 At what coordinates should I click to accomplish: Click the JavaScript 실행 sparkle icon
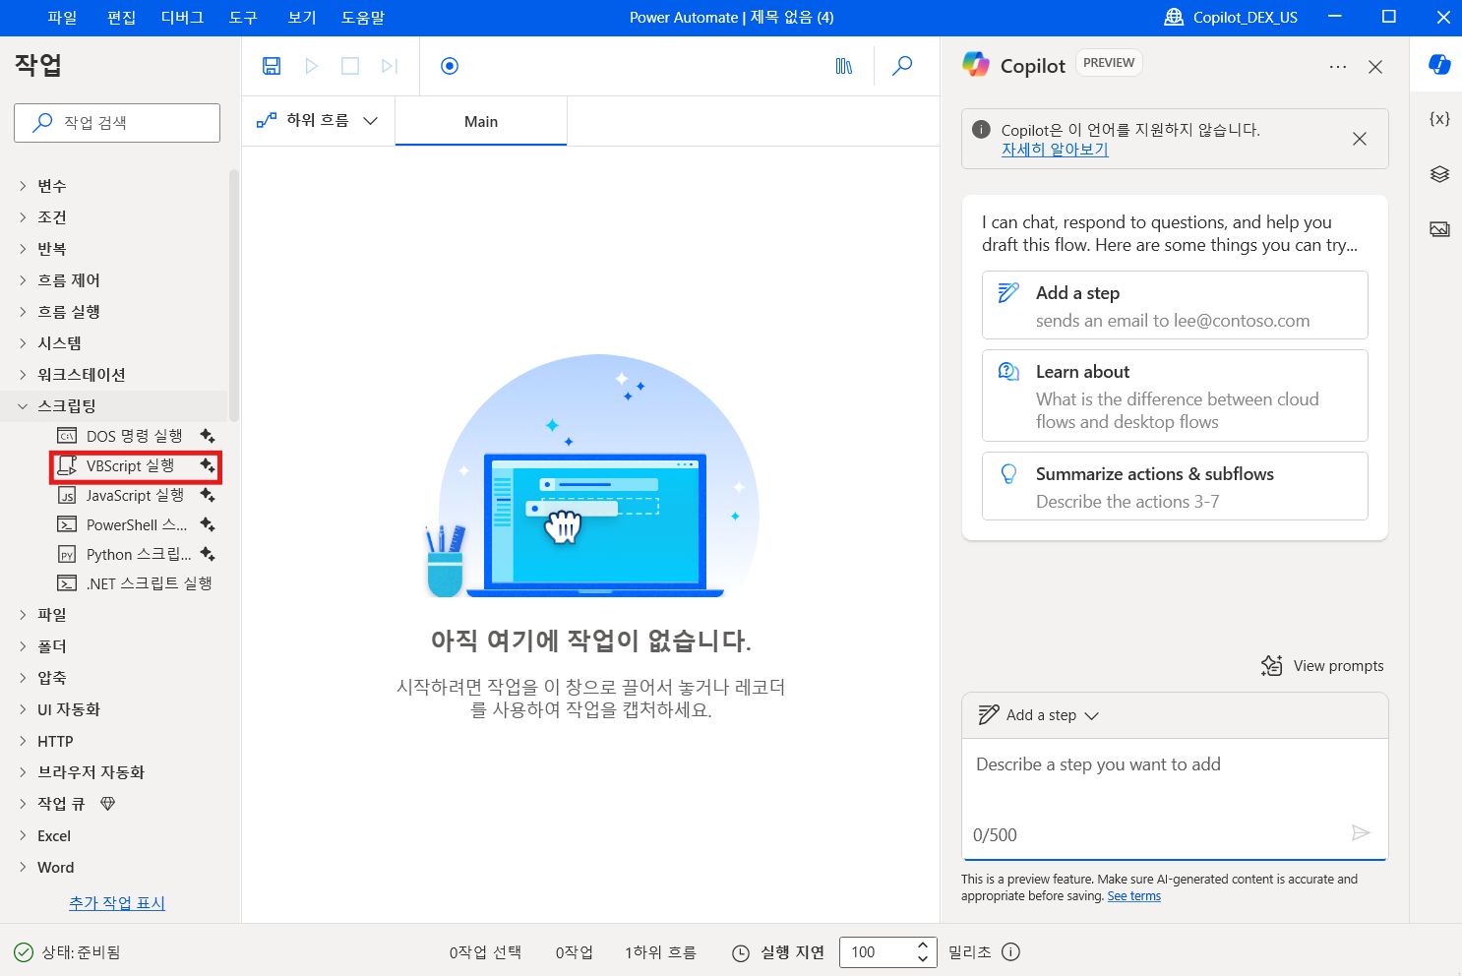pos(208,495)
